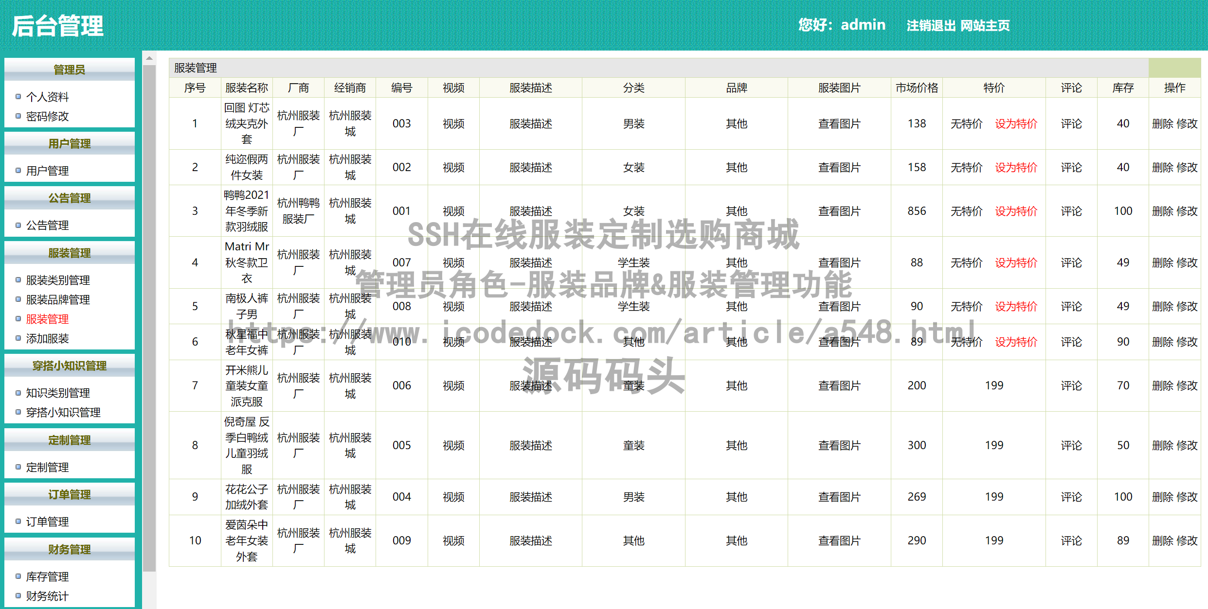
Task: Open 密码修改 to change password
Action: [47, 116]
